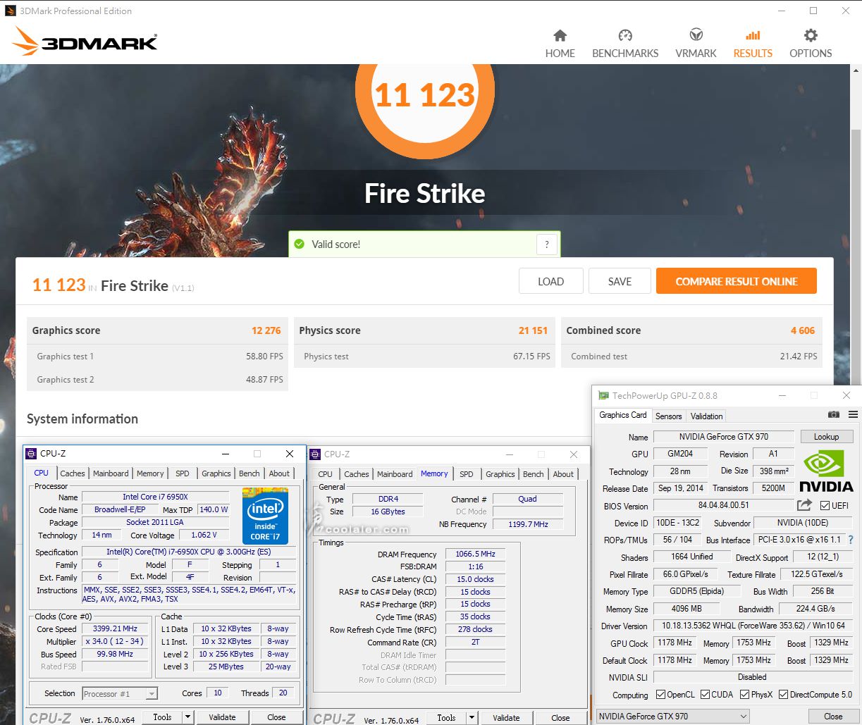Click the Intel Core i7 logo in CPU-Z
862x725 pixels.
point(265,516)
